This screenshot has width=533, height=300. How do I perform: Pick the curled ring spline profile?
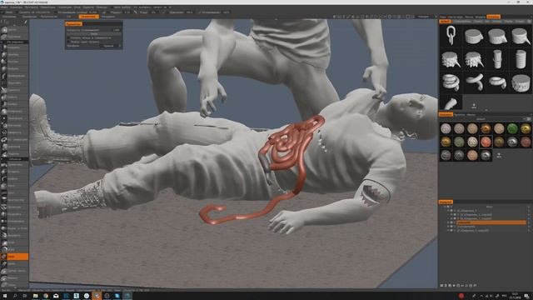pos(497,82)
